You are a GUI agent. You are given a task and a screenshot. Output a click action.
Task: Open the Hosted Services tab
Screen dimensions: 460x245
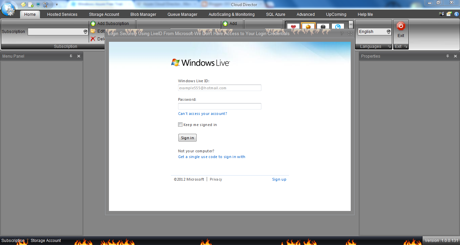62,14
